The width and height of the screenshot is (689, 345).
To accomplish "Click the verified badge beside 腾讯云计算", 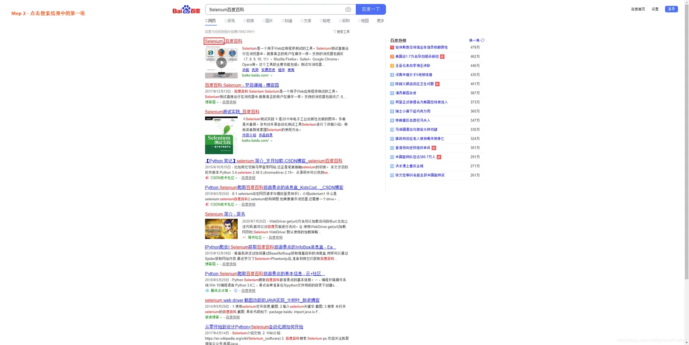I will tap(236, 291).
